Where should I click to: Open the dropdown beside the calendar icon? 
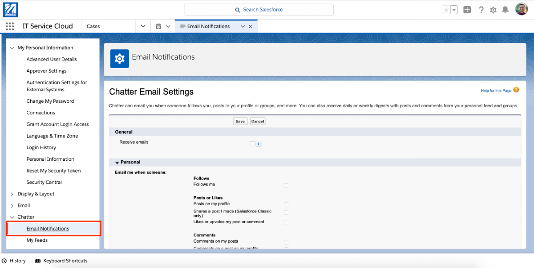[x=168, y=26]
